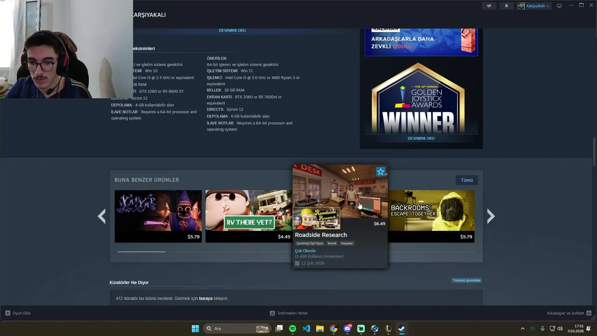597x336 pixels.
Task: Switch to Big Picture mode icon
Action: click(559, 6)
